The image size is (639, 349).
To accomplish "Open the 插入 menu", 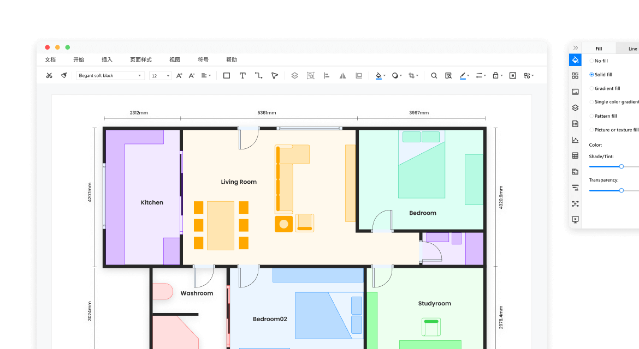I will (x=107, y=60).
